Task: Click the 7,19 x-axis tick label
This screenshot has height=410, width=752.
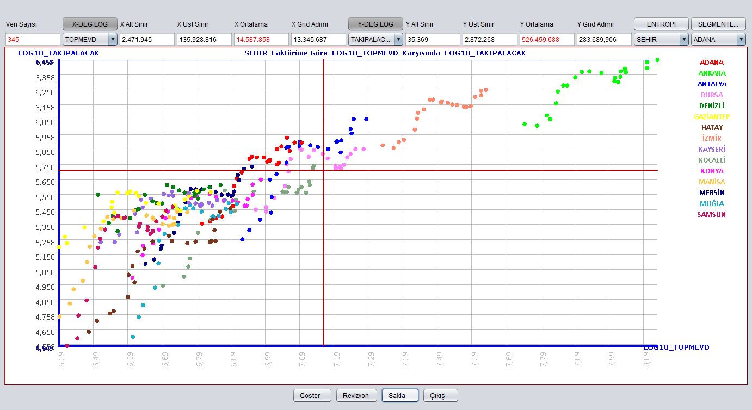Action: point(337,358)
